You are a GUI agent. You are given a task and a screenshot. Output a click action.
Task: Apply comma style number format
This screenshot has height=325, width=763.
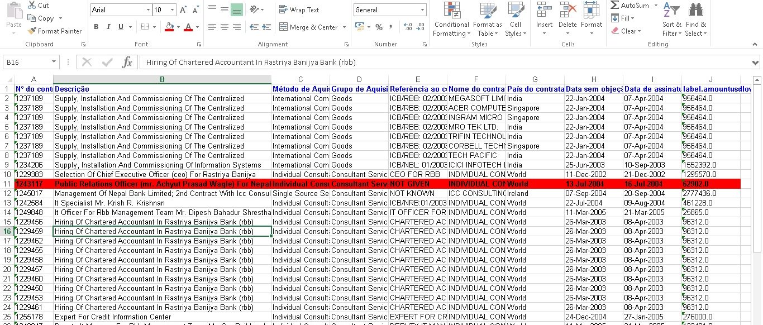point(391,27)
